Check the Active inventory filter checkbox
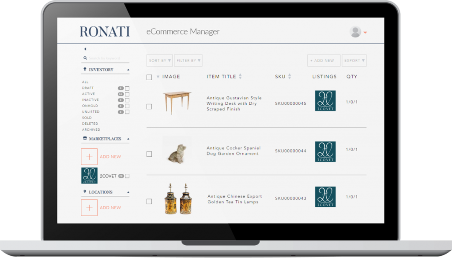The image size is (452, 258). [127, 94]
